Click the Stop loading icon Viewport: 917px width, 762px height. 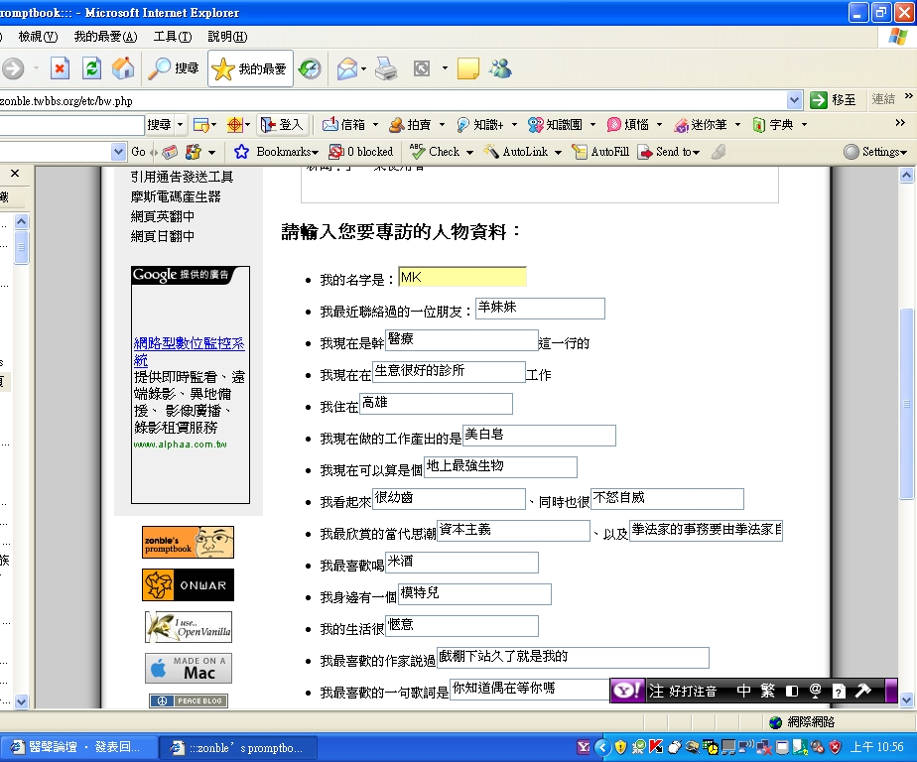coord(60,69)
